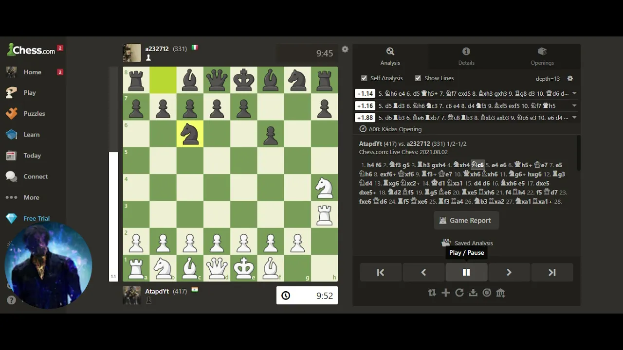Open the Game Report

466,220
